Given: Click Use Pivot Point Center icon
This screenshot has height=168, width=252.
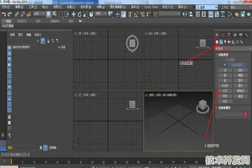Looking at the screenshot, I should (111, 14).
